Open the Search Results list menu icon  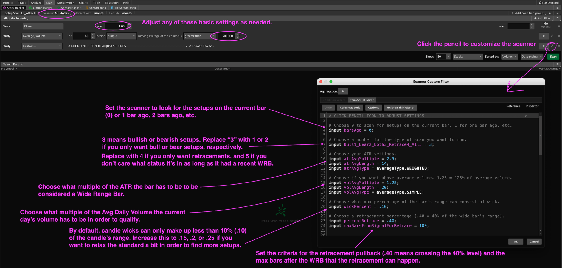pyautogui.click(x=557, y=64)
